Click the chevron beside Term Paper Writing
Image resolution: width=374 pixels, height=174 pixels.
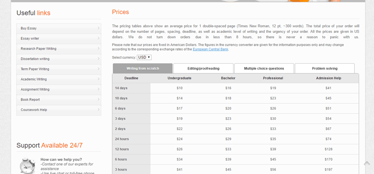[98, 69]
